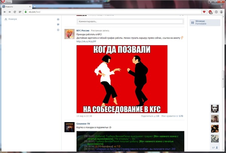The width and height of the screenshot is (226, 153).
Task: Switch to the Новости tab
Action: click(16, 7)
